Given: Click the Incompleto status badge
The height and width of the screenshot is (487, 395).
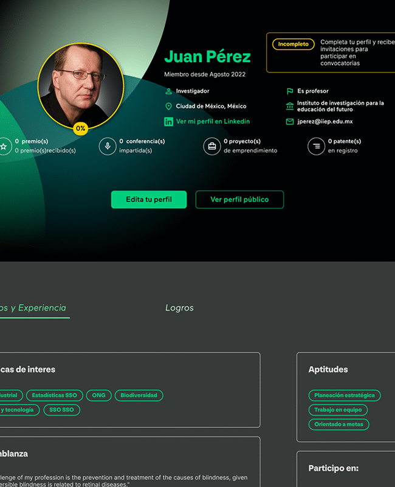Looking at the screenshot, I should 294,44.
